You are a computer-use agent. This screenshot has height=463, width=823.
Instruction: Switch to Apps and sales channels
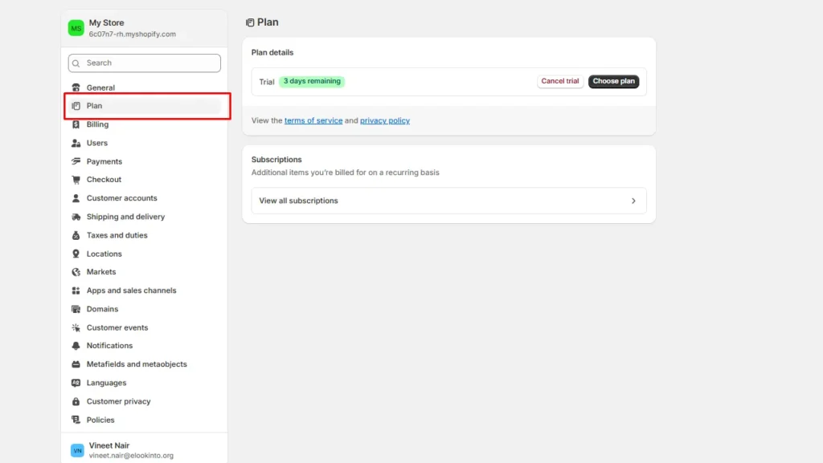[131, 290]
